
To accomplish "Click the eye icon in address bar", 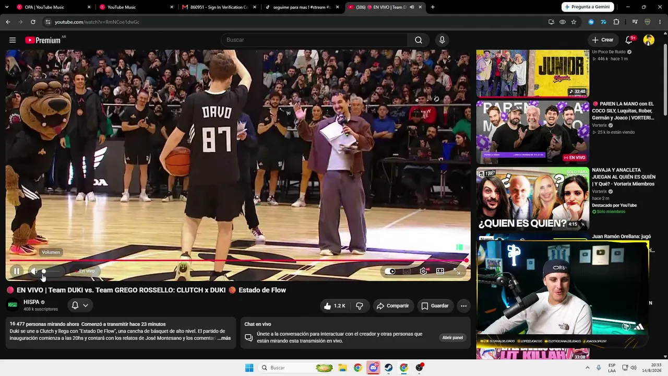I will click(563, 22).
